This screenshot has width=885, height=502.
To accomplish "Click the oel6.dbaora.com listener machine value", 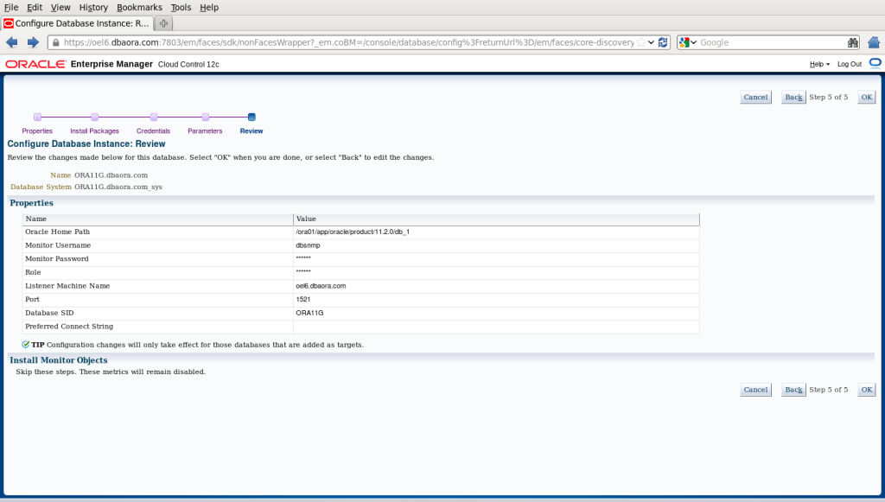I will [x=321, y=286].
